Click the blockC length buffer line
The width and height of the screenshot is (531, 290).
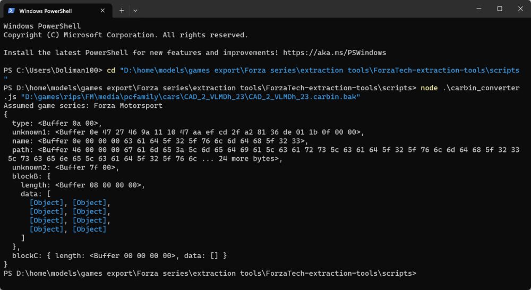tap(119, 255)
